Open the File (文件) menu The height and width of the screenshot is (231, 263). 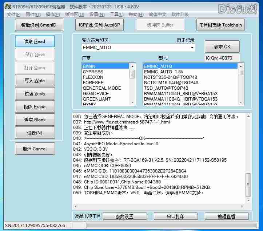tap(14, 15)
